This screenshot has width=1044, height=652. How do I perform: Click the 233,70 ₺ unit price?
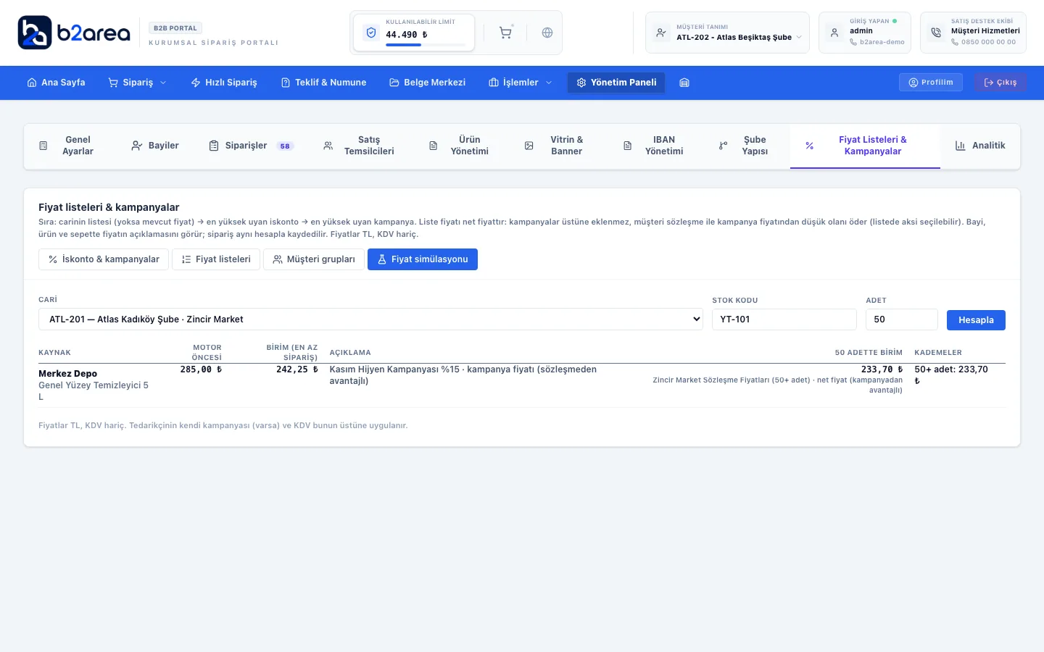(x=882, y=369)
